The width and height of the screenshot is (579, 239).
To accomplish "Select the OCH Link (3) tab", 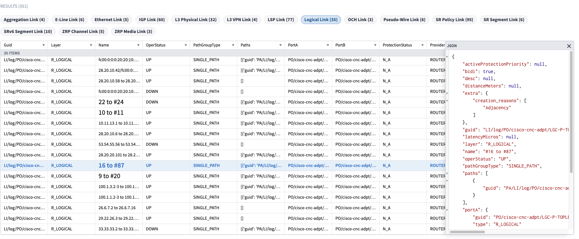I will click(x=361, y=20).
